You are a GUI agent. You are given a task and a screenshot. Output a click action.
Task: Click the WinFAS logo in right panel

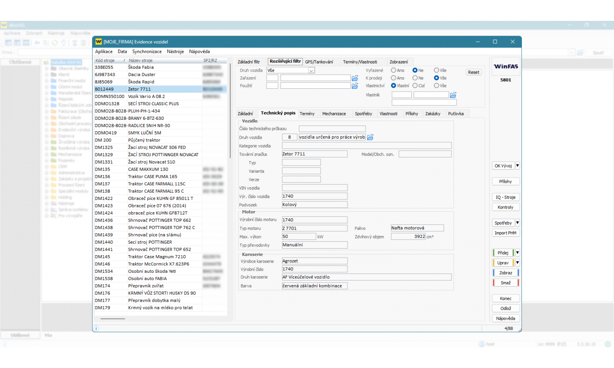(506, 66)
